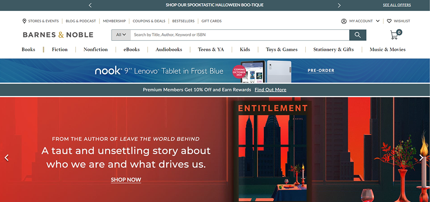Click the Wishlist heart icon
This screenshot has height=202, width=430.
389,21
